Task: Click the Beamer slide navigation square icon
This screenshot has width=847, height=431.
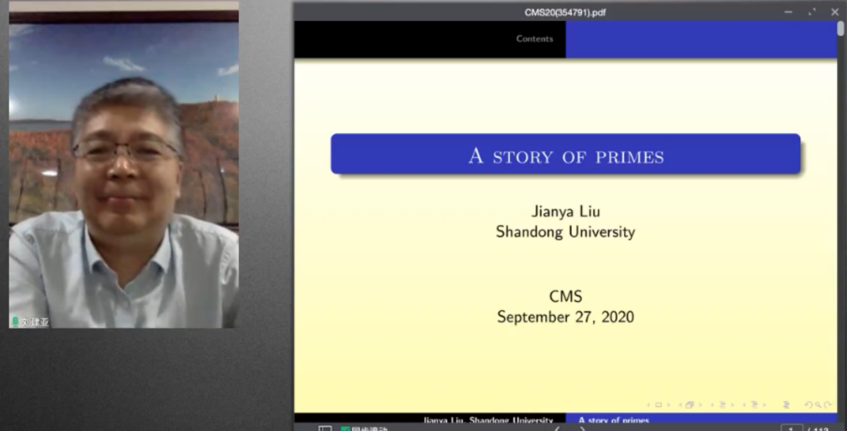Action: [658, 405]
